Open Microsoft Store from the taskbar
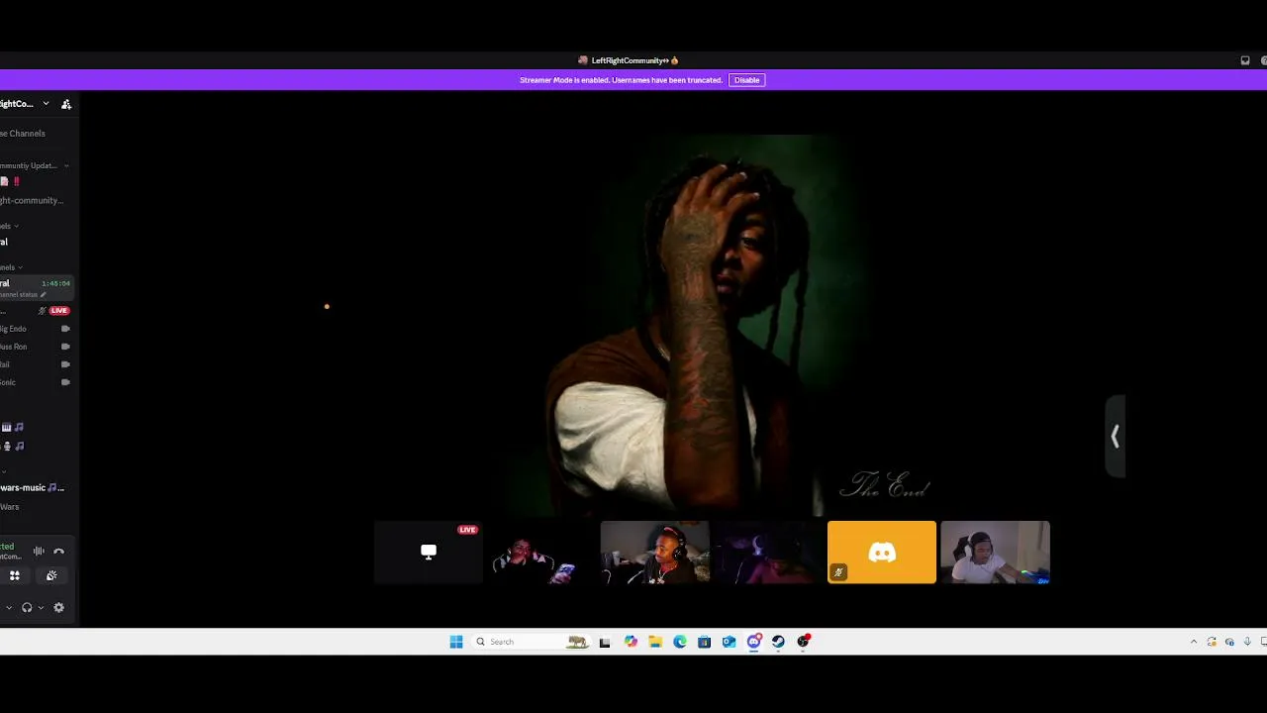The image size is (1267, 713). pos(704,642)
